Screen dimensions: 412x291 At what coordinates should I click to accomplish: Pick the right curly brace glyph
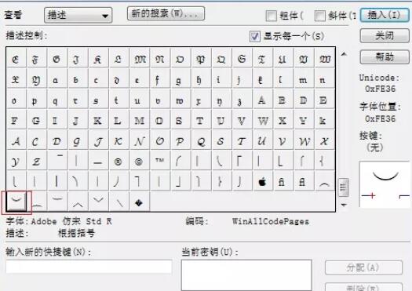pos(221,181)
